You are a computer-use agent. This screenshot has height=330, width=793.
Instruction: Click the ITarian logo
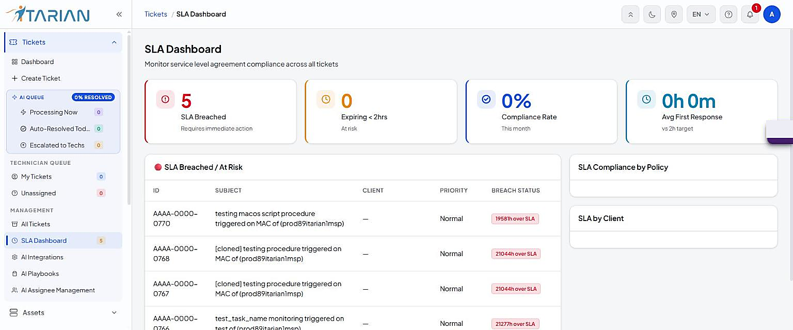[x=47, y=14]
